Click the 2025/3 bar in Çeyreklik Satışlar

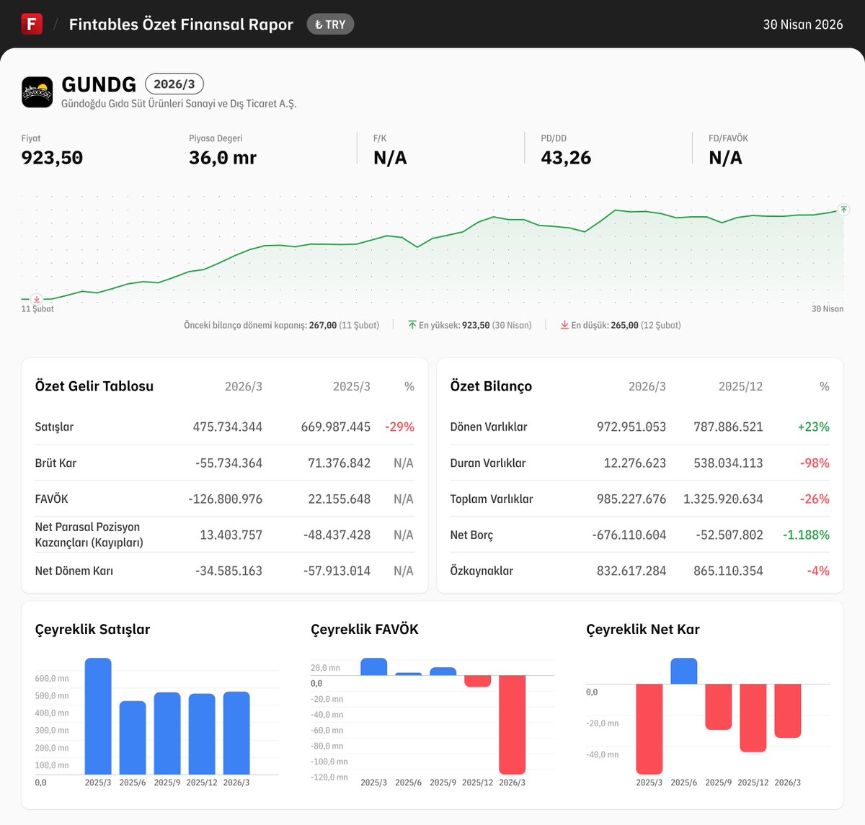pos(98,716)
